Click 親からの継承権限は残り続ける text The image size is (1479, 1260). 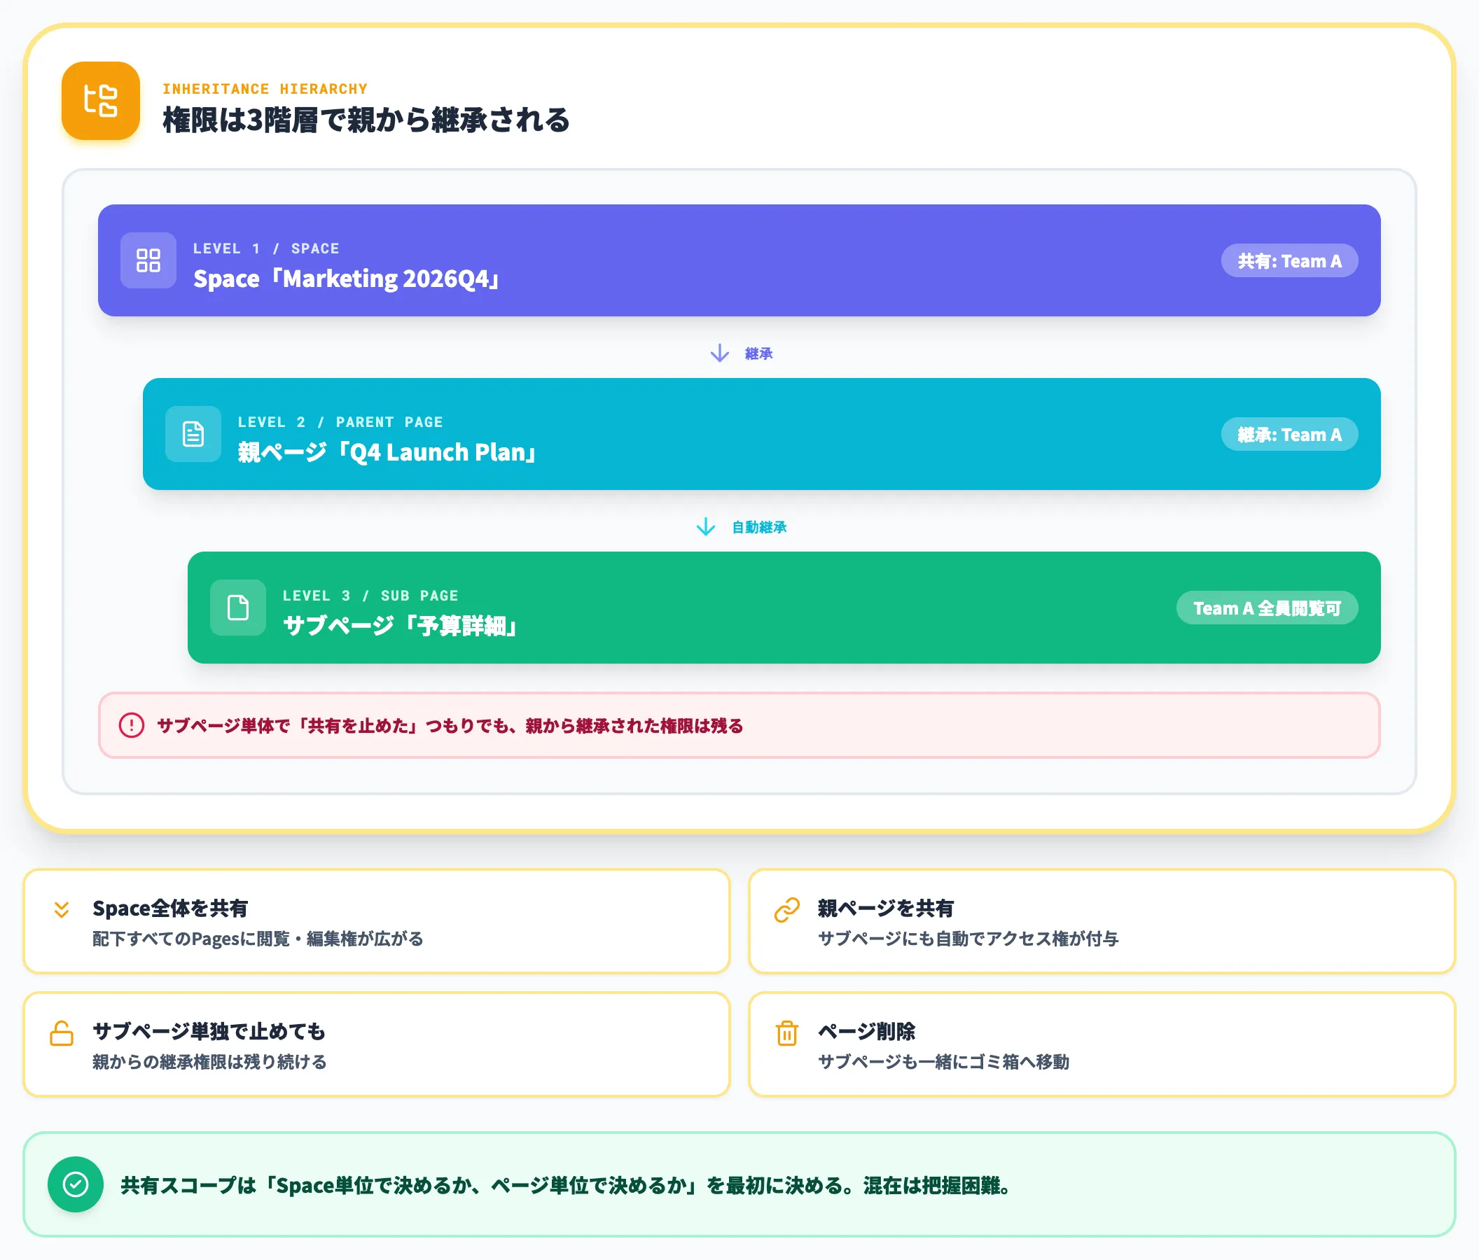click(x=210, y=1062)
